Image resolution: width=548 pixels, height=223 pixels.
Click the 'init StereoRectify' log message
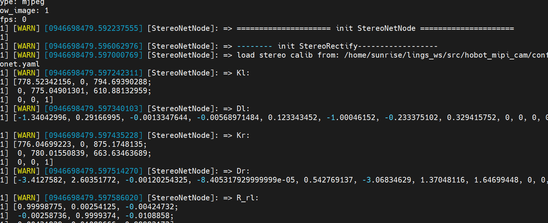click(318, 46)
